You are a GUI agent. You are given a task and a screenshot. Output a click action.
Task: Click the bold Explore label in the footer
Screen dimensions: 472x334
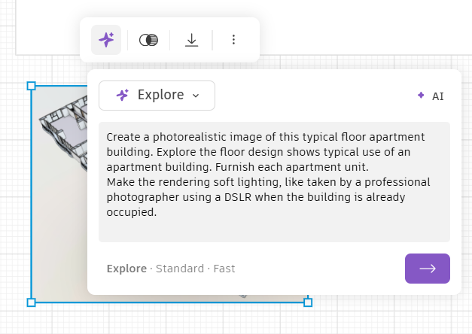point(126,269)
